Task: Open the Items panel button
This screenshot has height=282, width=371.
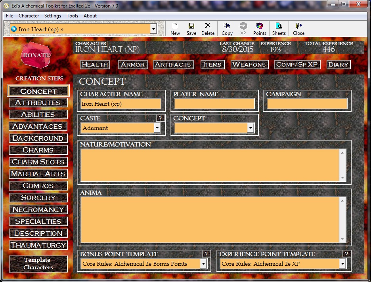Action: click(x=212, y=65)
